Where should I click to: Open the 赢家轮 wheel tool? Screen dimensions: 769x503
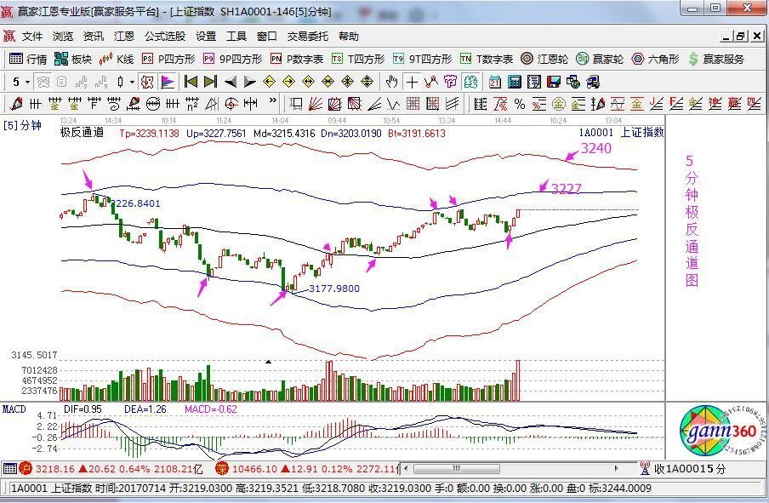tap(600, 59)
